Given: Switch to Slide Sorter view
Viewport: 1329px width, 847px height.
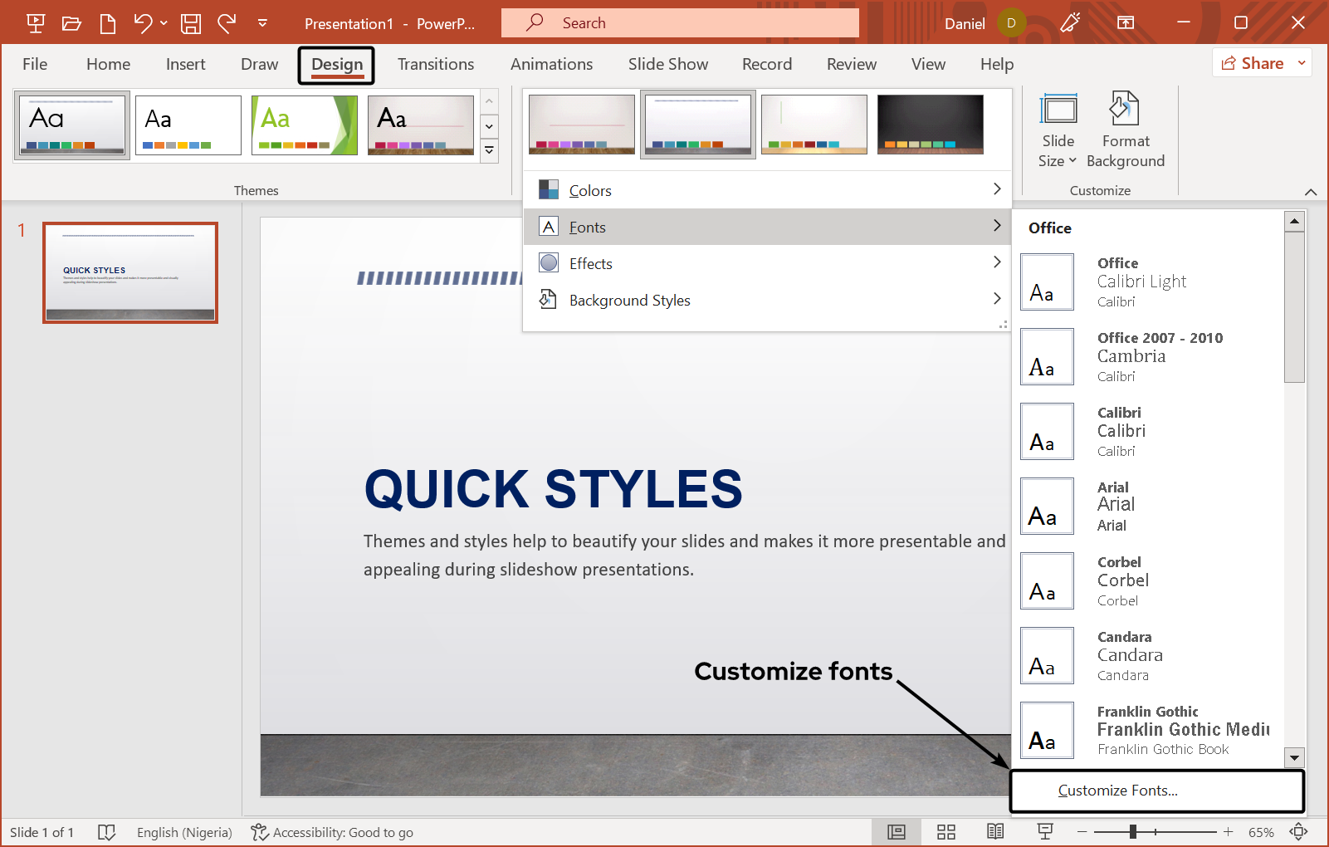Looking at the screenshot, I should 945,831.
